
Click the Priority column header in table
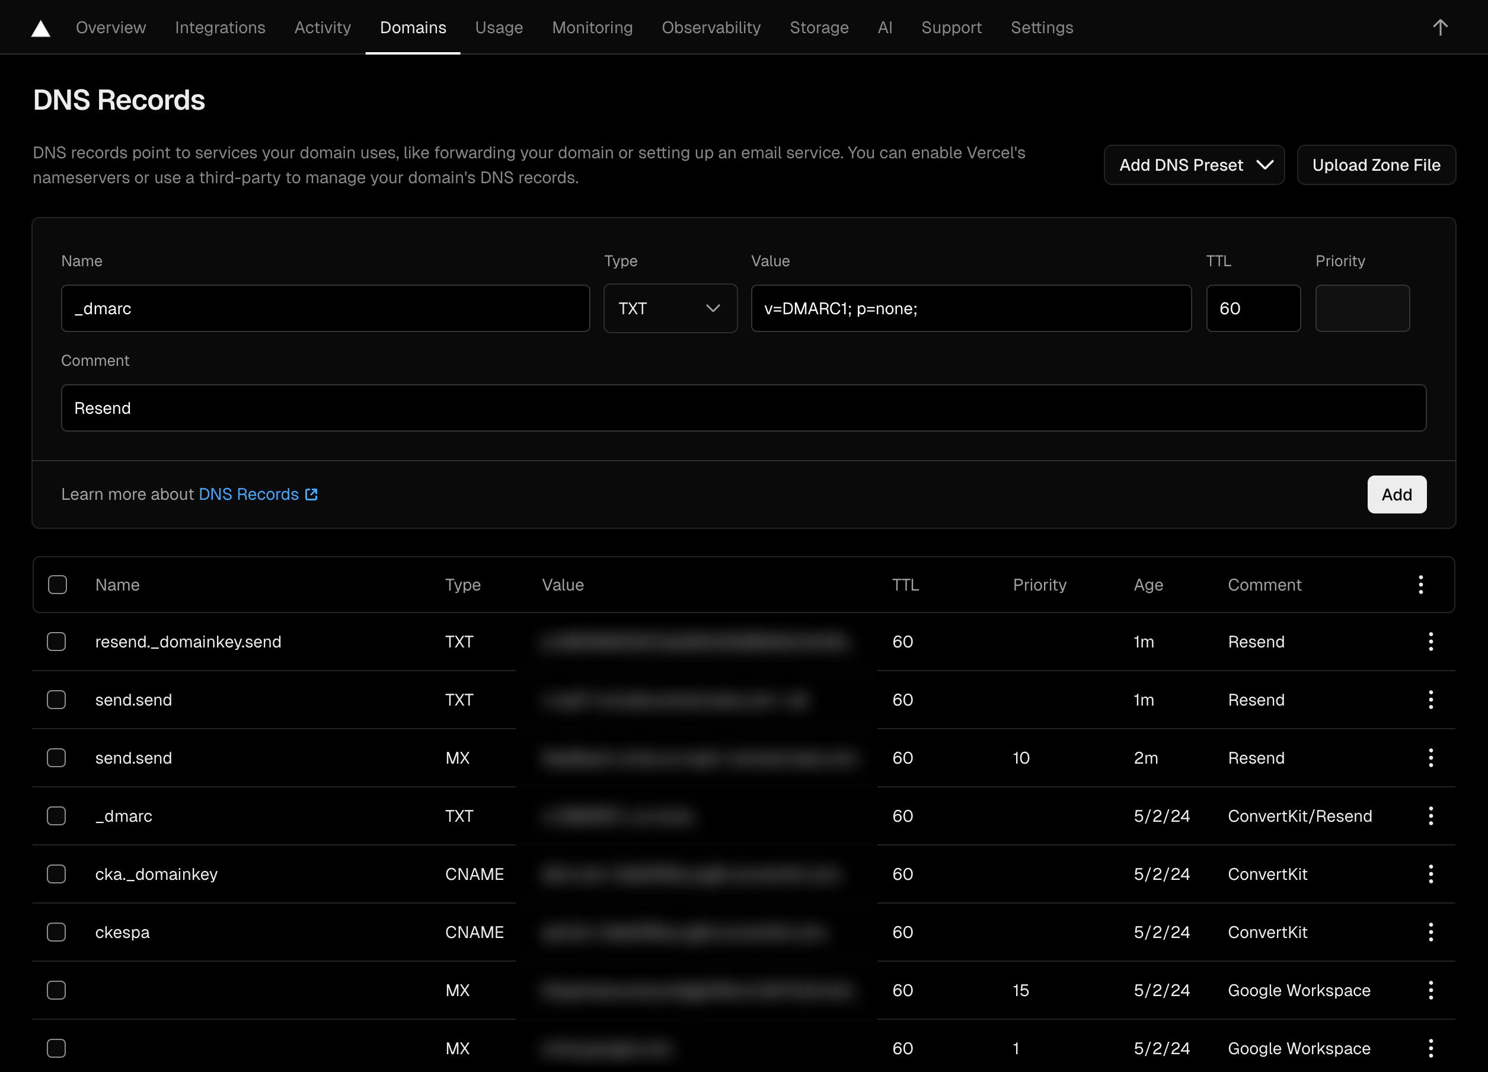1039,585
